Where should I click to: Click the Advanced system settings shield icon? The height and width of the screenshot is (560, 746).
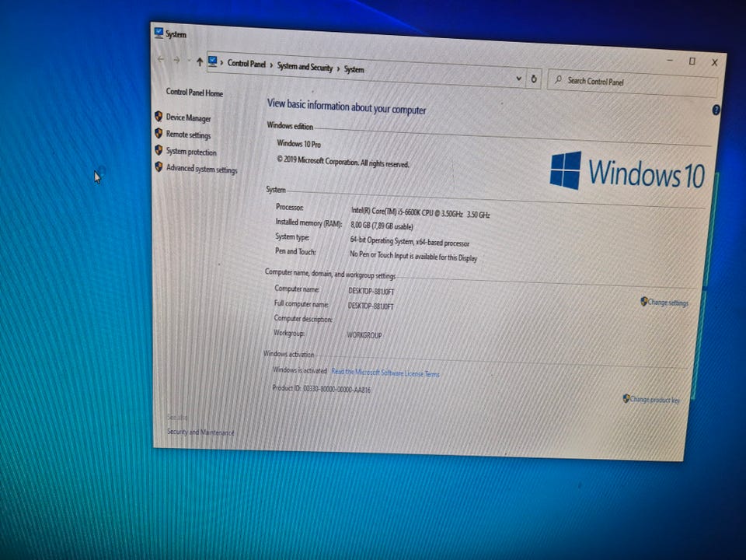tap(159, 166)
